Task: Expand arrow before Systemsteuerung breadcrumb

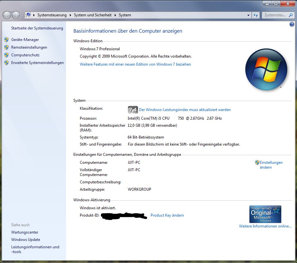Action: (x=34, y=15)
